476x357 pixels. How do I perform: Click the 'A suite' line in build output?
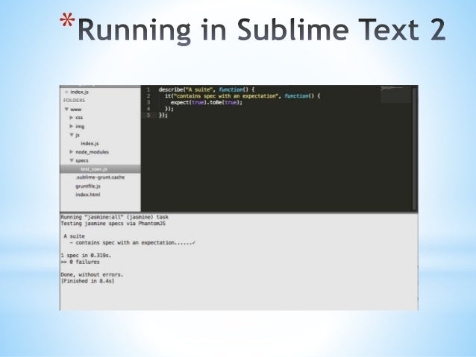click(x=74, y=236)
